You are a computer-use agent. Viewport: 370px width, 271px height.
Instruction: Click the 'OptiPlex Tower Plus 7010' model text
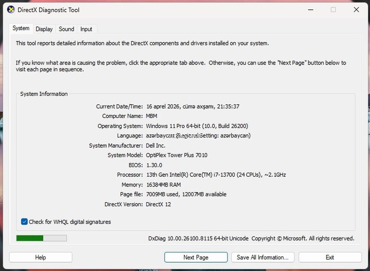[177, 155]
